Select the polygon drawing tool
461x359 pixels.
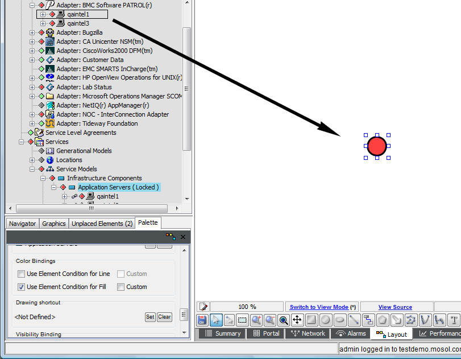(x=382, y=320)
